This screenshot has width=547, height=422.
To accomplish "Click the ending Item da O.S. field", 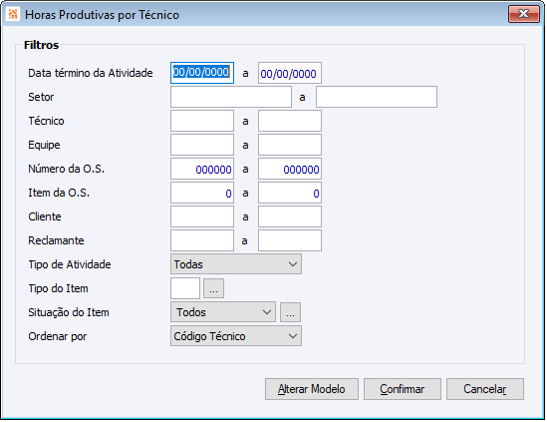I will coord(290,193).
